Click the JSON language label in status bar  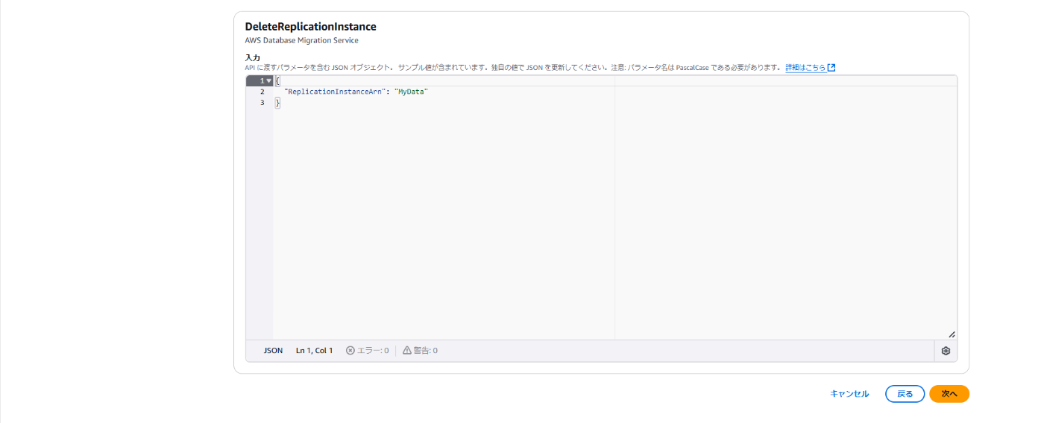click(273, 350)
